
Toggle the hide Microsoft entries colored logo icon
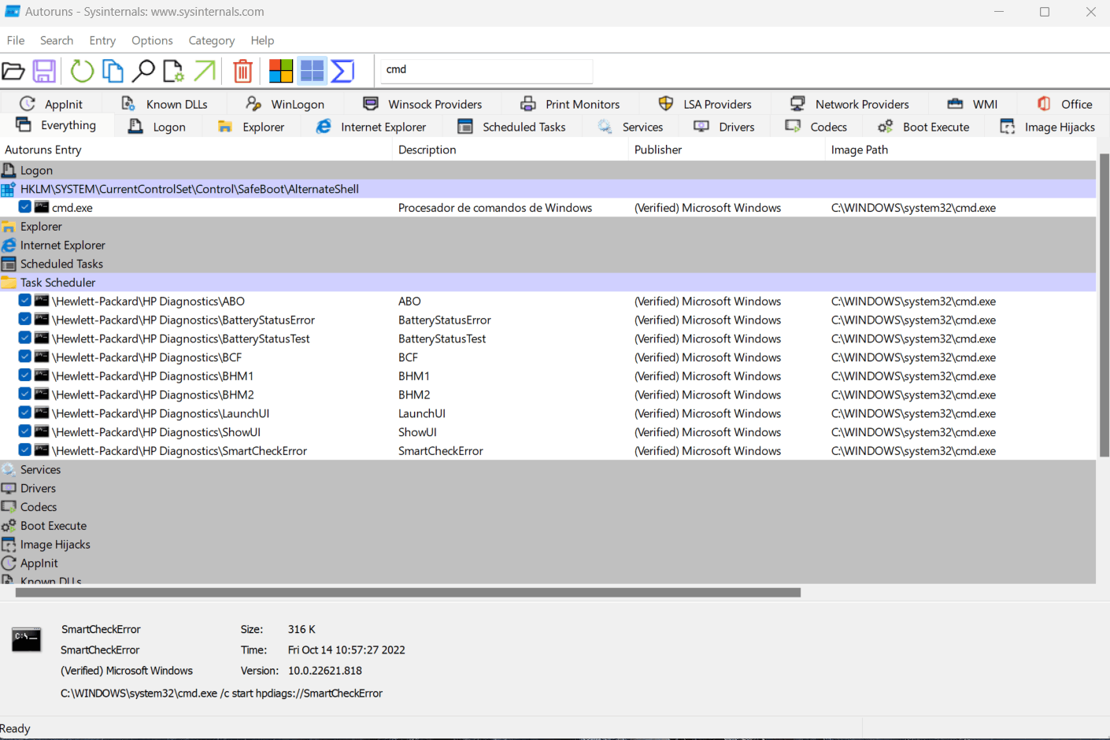point(281,72)
